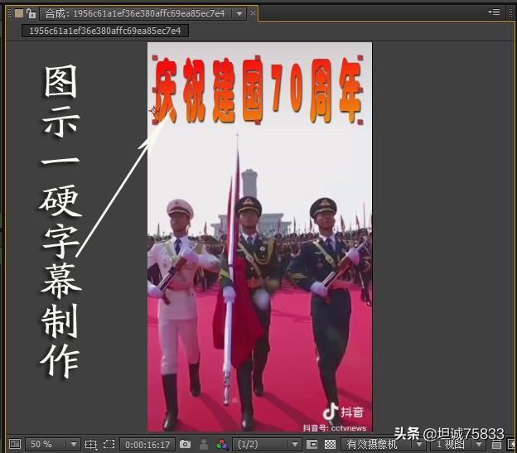Open the panel options menu at top right
Viewport: 517px width, 453px height.
pos(495,12)
